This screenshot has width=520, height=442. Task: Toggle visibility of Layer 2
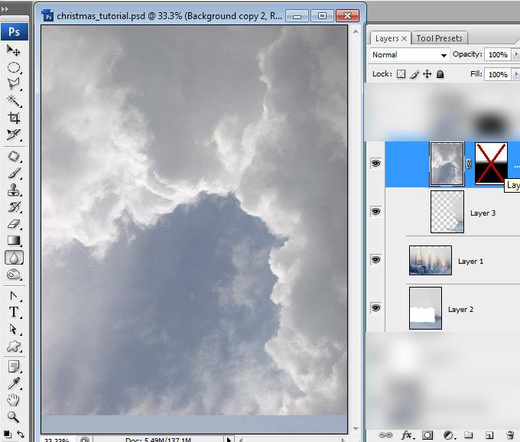click(x=375, y=307)
